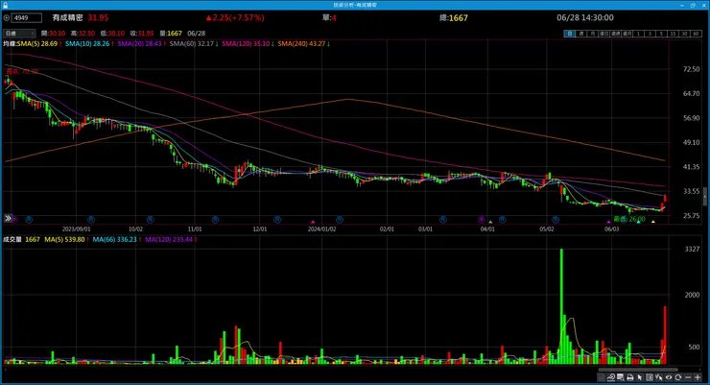Click the SMA(240) 43.27 legend label

coord(302,43)
